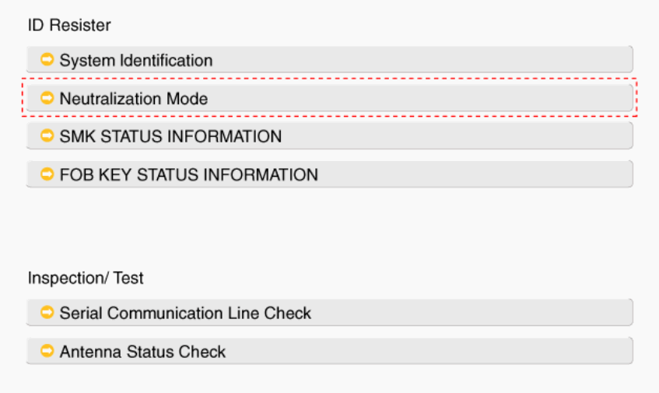Click the 'Neutralization Mode' text label
The width and height of the screenshot is (659, 393).
click(134, 99)
